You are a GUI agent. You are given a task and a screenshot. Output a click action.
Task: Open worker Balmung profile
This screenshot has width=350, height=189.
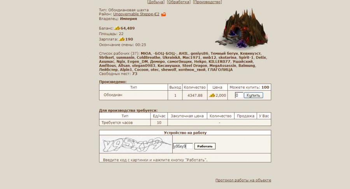tap(247, 66)
